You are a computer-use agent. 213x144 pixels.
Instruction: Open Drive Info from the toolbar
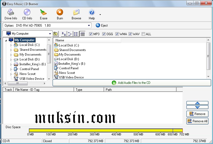point(11,15)
